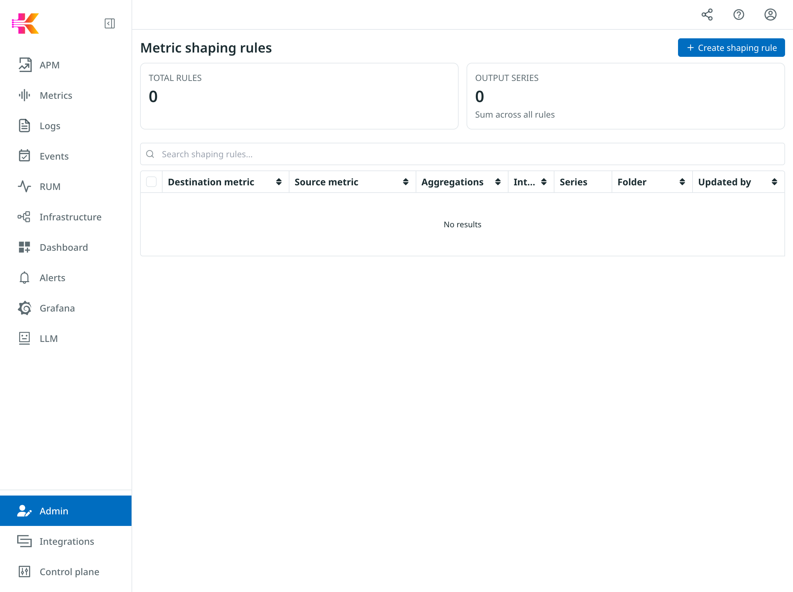This screenshot has width=793, height=592.
Task: Sort by Aggregations arrows
Action: coord(498,182)
